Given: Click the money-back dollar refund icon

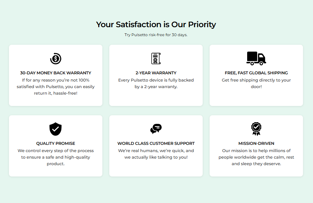Looking at the screenshot, I should (55, 59).
